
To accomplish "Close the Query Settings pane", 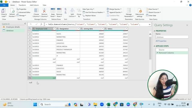I will click(x=187, y=25).
